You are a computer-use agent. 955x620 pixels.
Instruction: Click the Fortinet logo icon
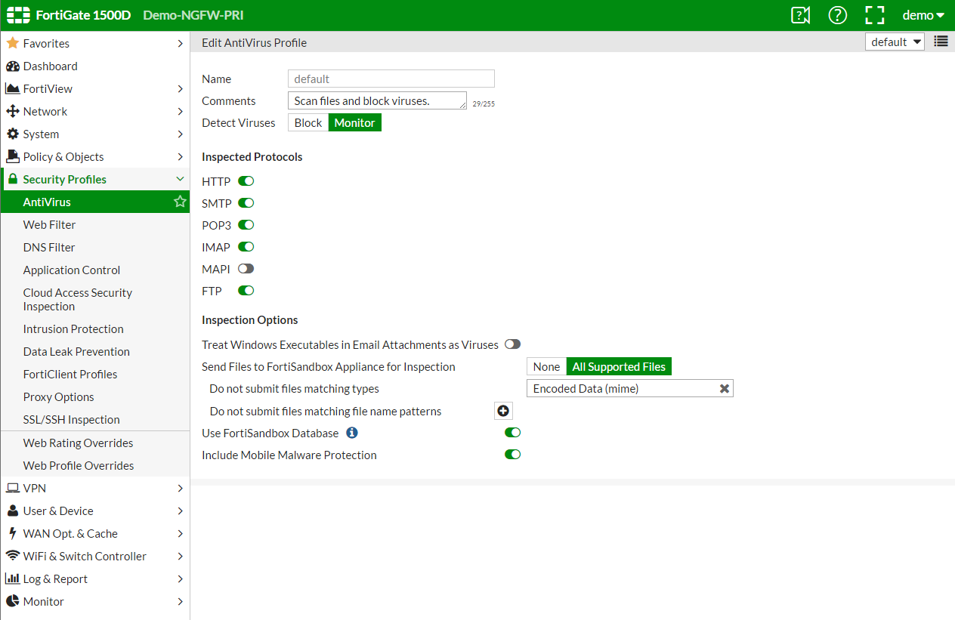pos(18,15)
